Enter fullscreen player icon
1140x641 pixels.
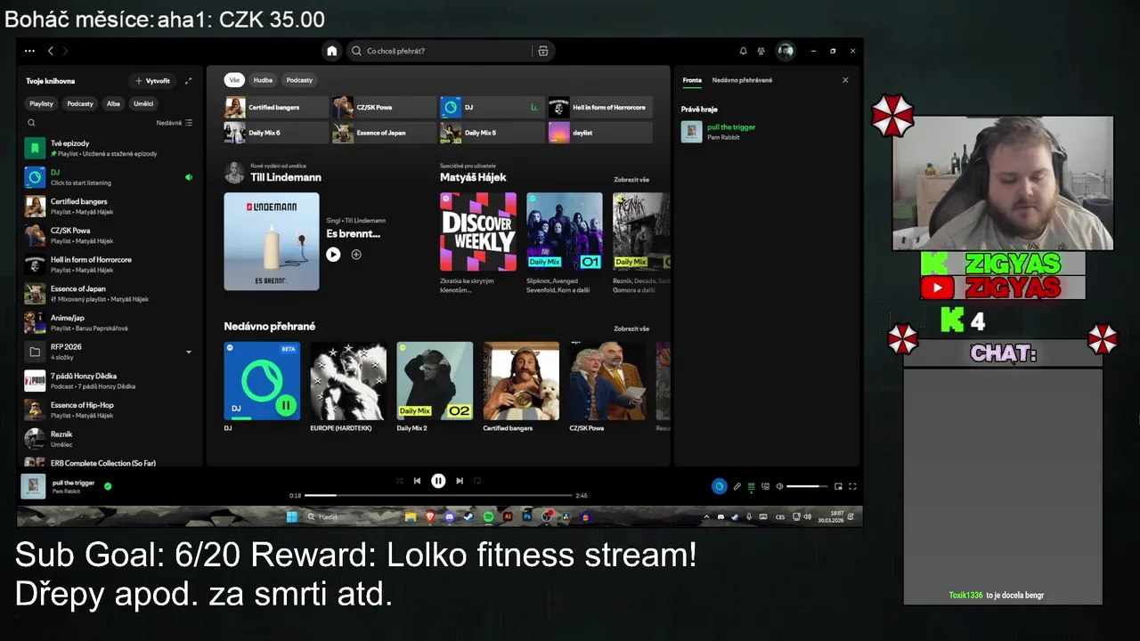[852, 486]
